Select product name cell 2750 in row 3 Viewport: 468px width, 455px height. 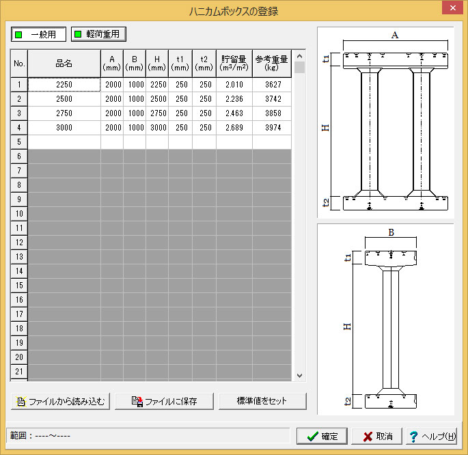[64, 113]
